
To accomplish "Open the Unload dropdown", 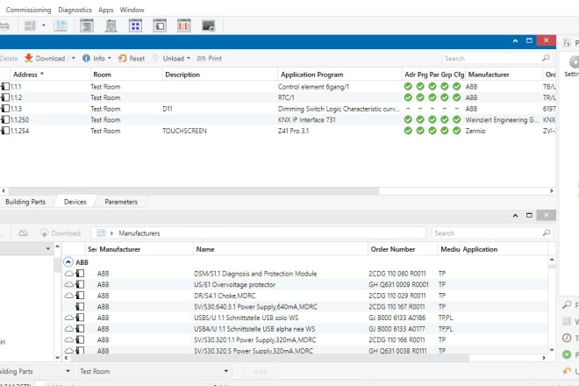I will point(171,59).
